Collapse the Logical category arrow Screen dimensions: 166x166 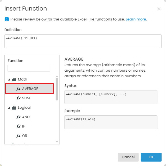[x=9, y=108]
